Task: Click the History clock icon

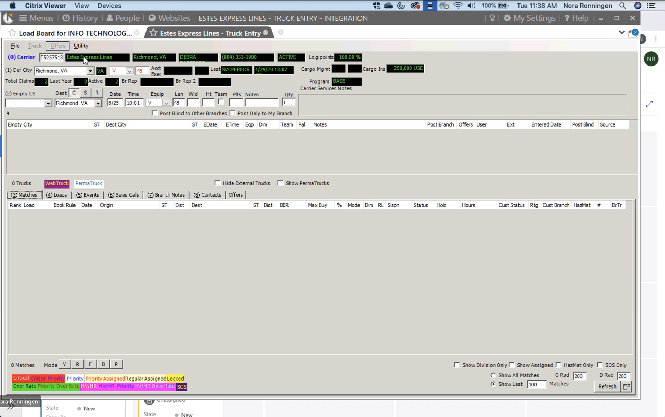Action: (x=66, y=18)
